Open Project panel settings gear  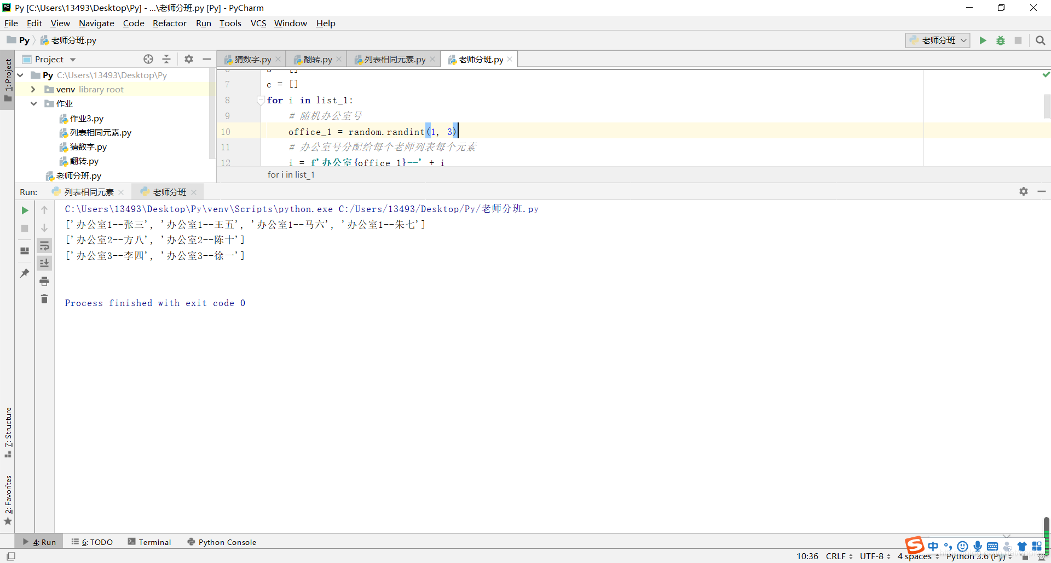(189, 59)
